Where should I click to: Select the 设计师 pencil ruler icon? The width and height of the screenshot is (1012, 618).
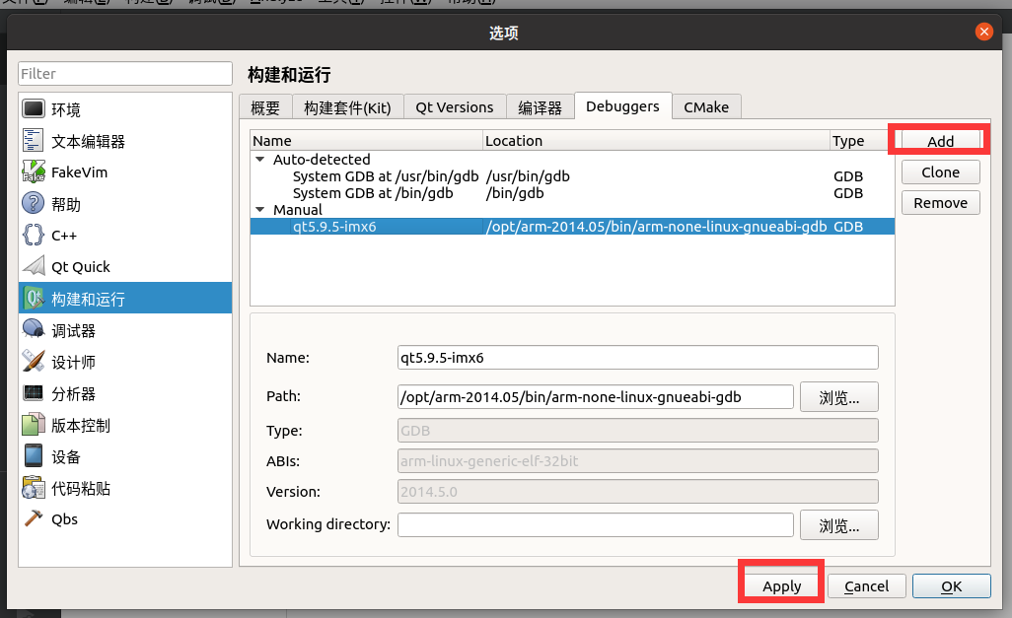(x=34, y=362)
